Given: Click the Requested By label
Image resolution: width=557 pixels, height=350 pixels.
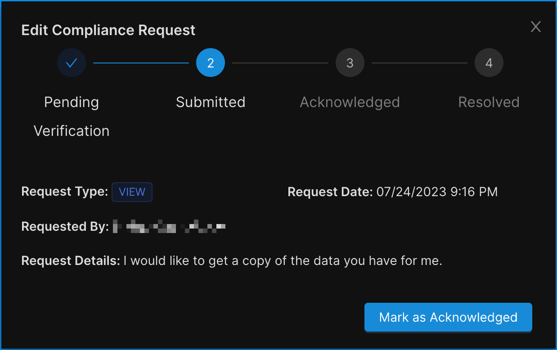Looking at the screenshot, I should pyautogui.click(x=65, y=227).
